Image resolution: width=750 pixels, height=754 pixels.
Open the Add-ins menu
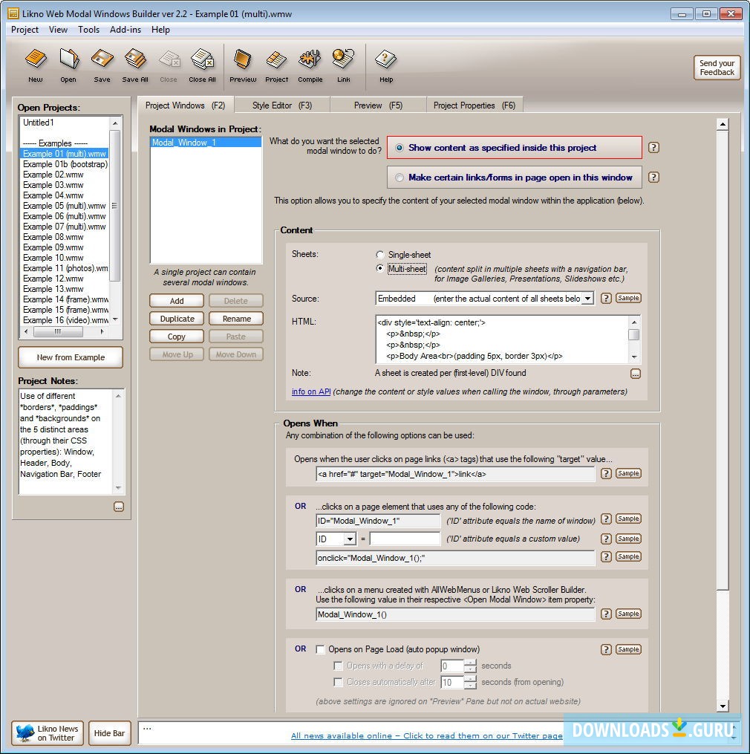click(125, 30)
